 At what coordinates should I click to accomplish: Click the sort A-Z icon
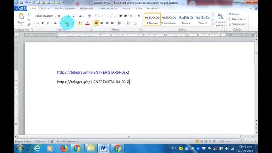tap(132, 16)
